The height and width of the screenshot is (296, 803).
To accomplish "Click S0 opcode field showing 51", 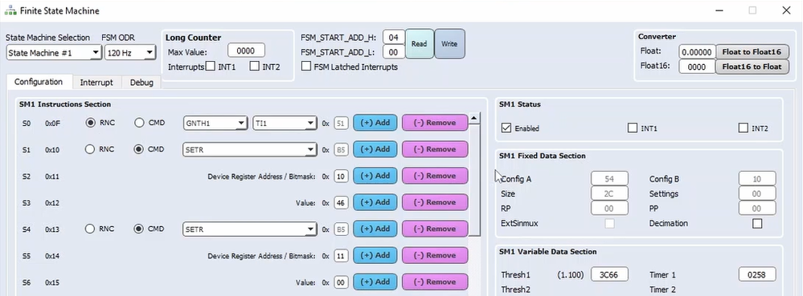I will [x=341, y=124].
